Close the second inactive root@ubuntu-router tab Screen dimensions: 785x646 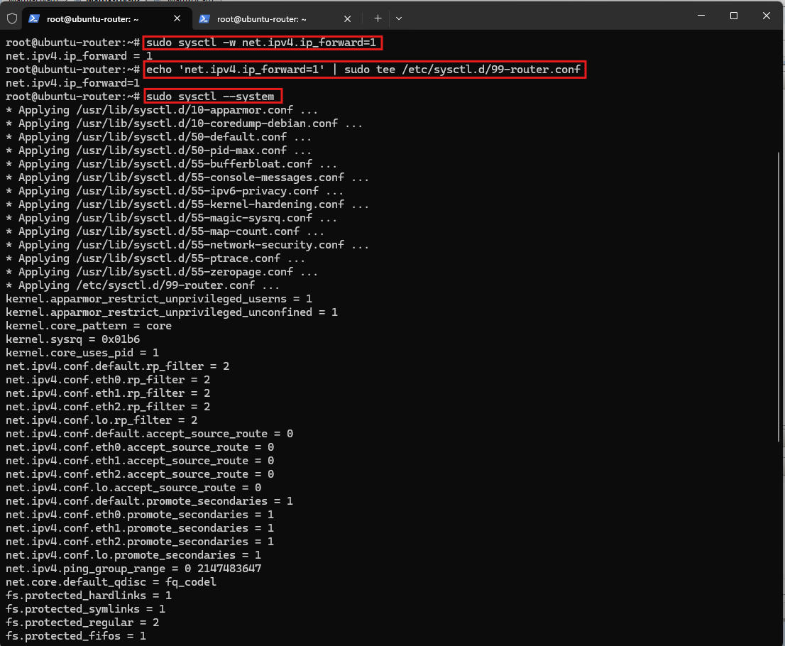point(348,18)
